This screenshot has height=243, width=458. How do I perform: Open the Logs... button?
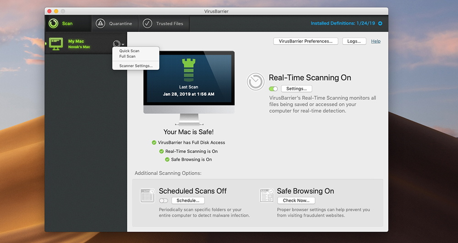pyautogui.click(x=354, y=41)
